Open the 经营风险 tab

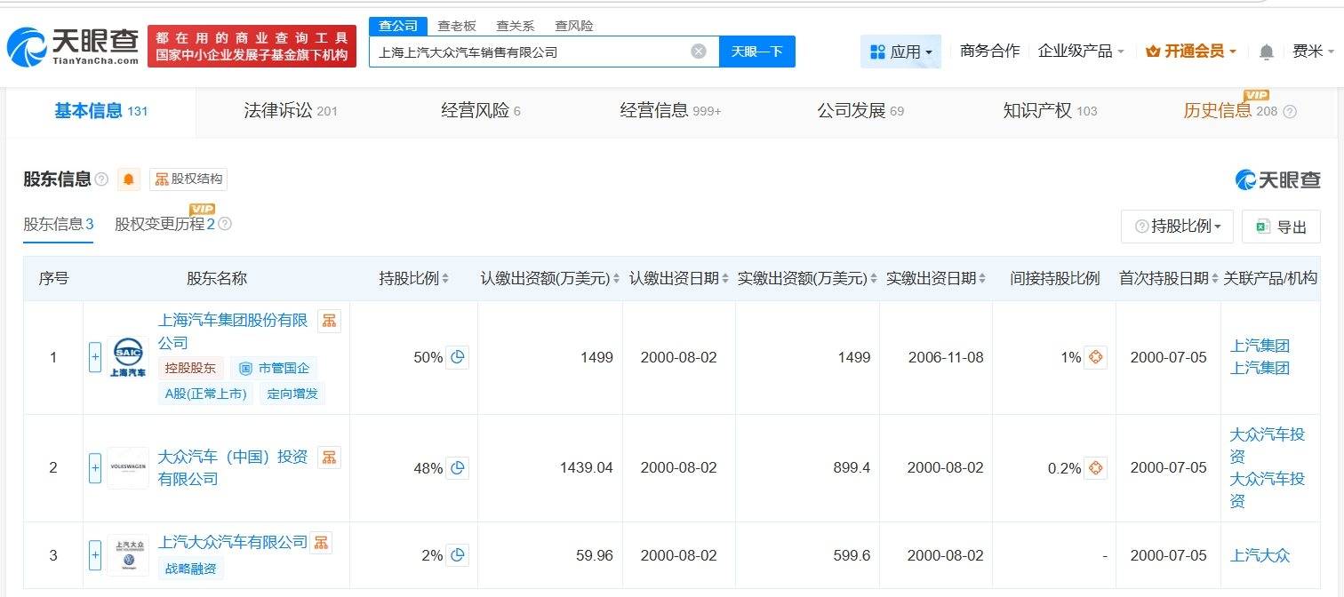pyautogui.click(x=481, y=111)
